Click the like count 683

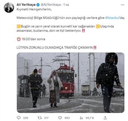(x=67, y=118)
